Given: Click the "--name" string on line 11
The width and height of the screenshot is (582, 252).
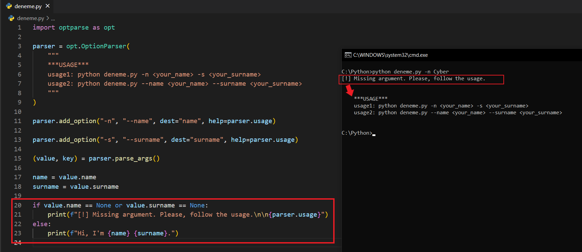Looking at the screenshot, I should point(138,121).
